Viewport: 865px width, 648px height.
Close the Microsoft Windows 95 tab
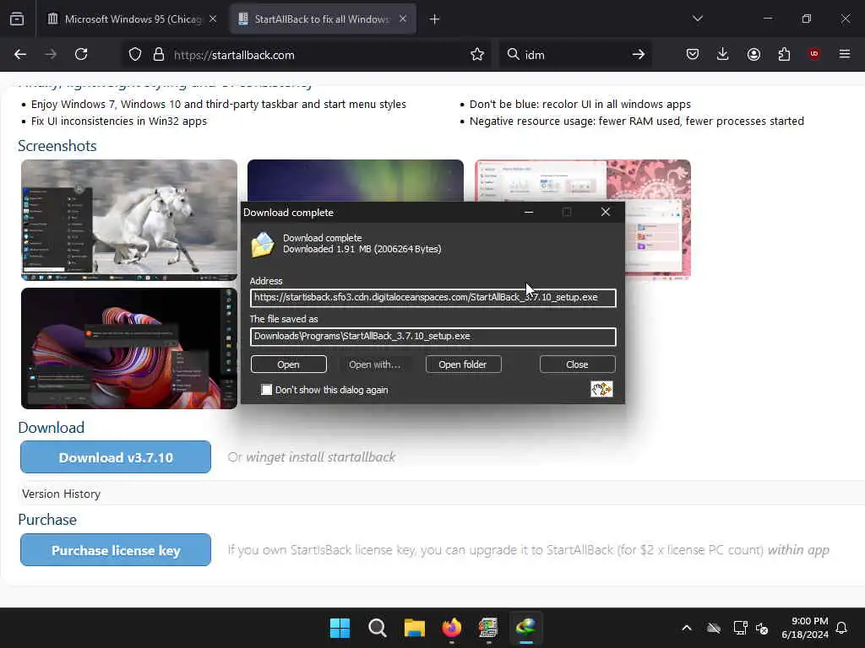213,19
